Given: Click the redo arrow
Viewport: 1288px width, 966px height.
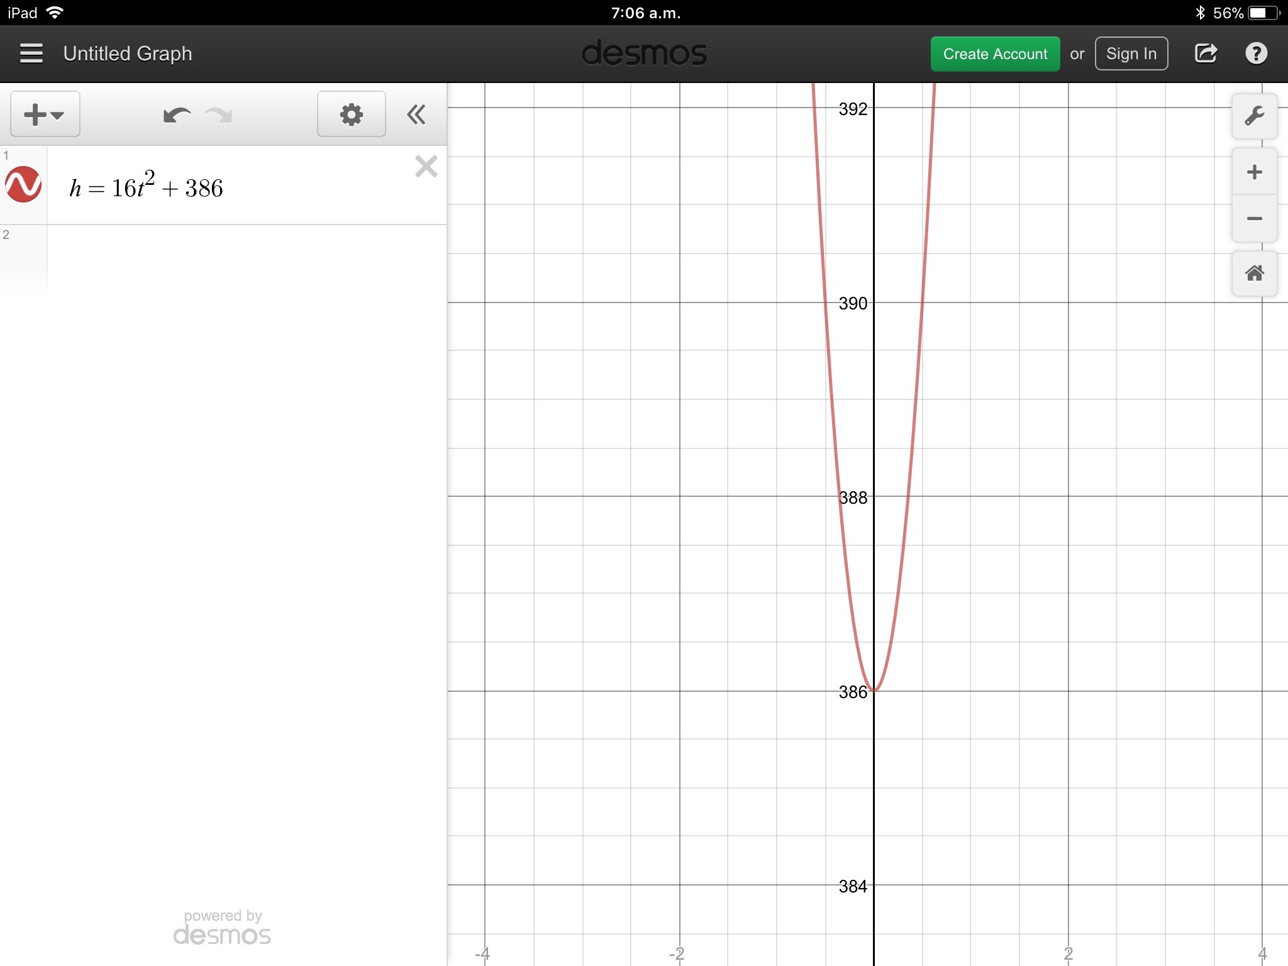Looking at the screenshot, I should [219, 115].
